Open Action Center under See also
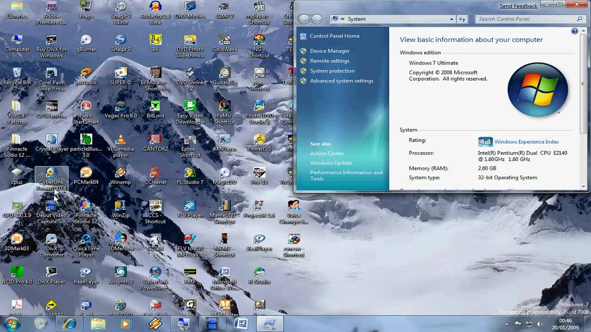The width and height of the screenshot is (591, 332). 327,154
